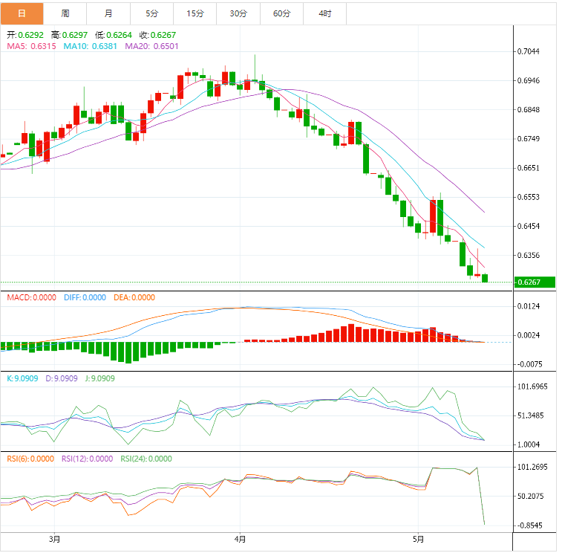The width and height of the screenshot is (562, 553).
Task: Click the close price 收:0.6267 value
Action: (x=157, y=35)
